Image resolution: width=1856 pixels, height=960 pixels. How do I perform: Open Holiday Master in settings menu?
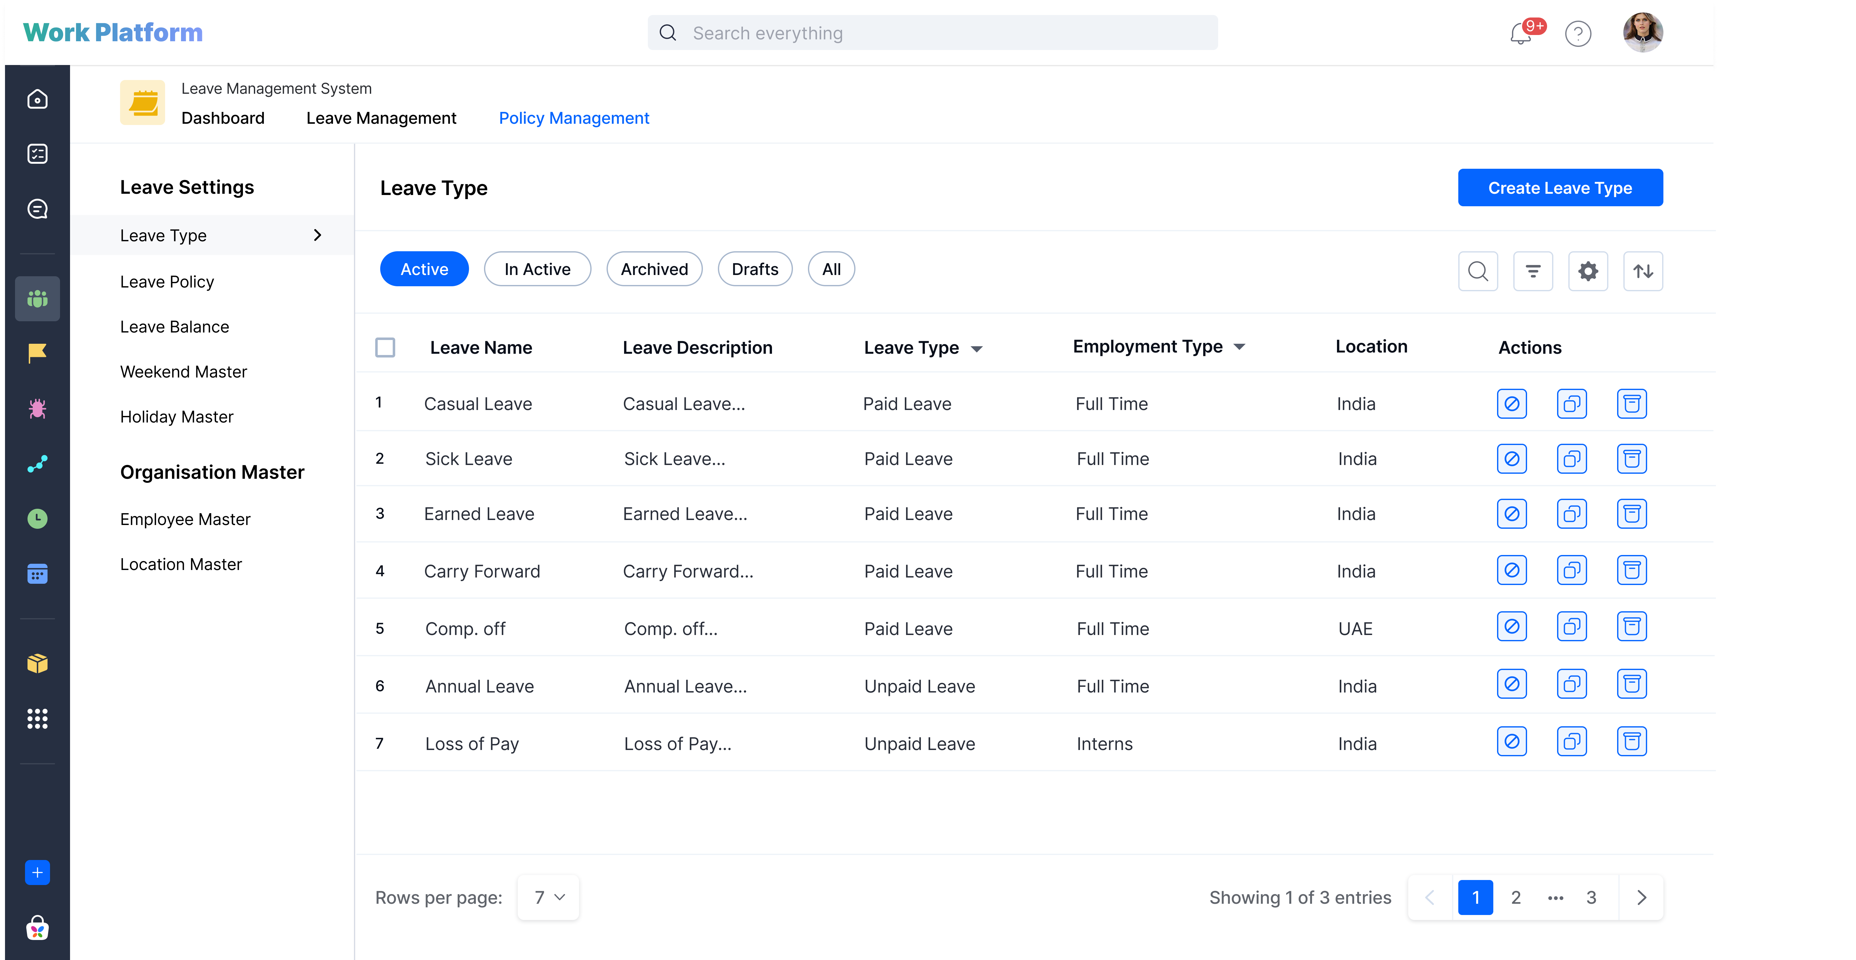click(177, 416)
